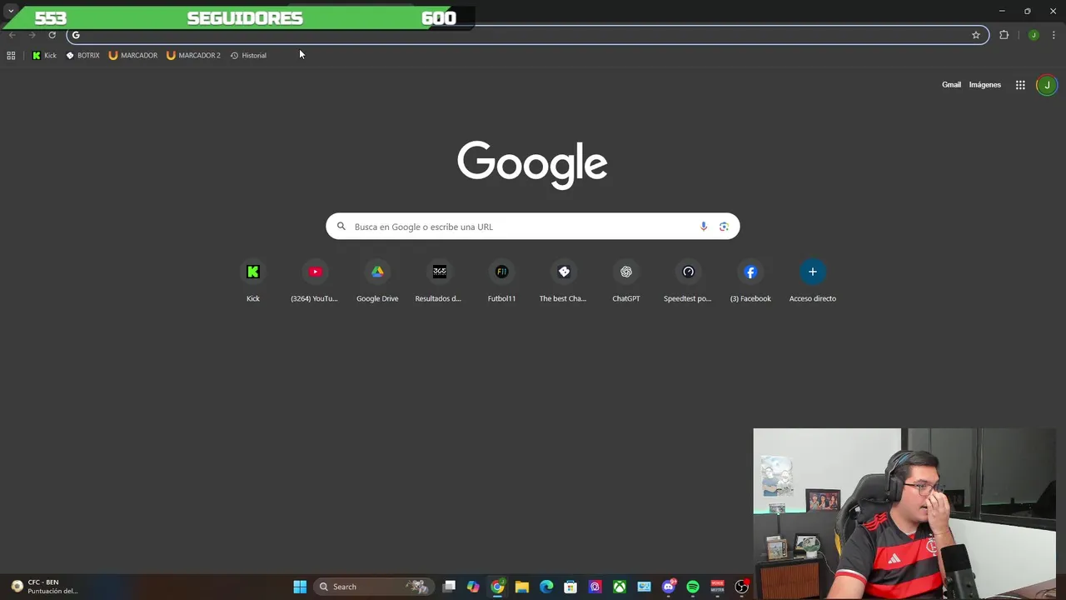Go back to the previous page
Viewport: 1066px width, 600px height.
click(x=12, y=35)
